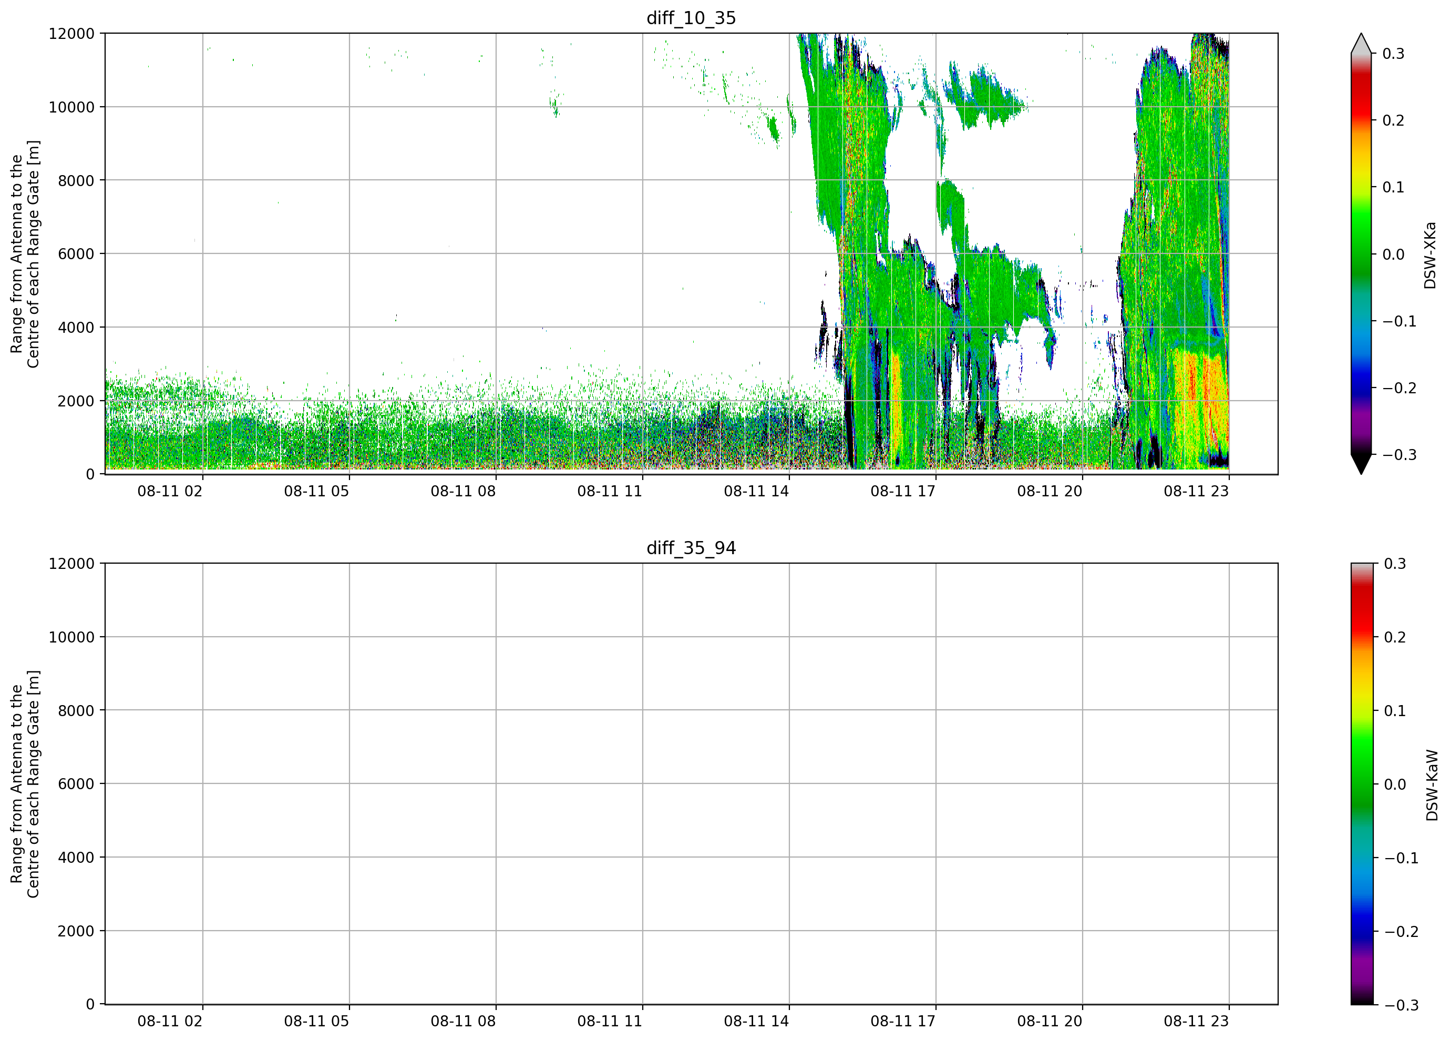
Task: Click the 0.0 tick label on the DSW-KaW colorbar
Action: point(1395,784)
